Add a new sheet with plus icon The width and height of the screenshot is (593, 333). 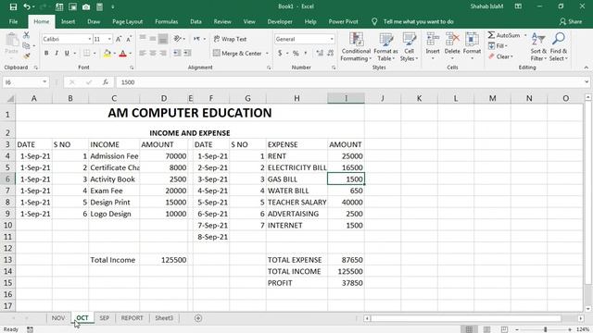pyautogui.click(x=198, y=318)
